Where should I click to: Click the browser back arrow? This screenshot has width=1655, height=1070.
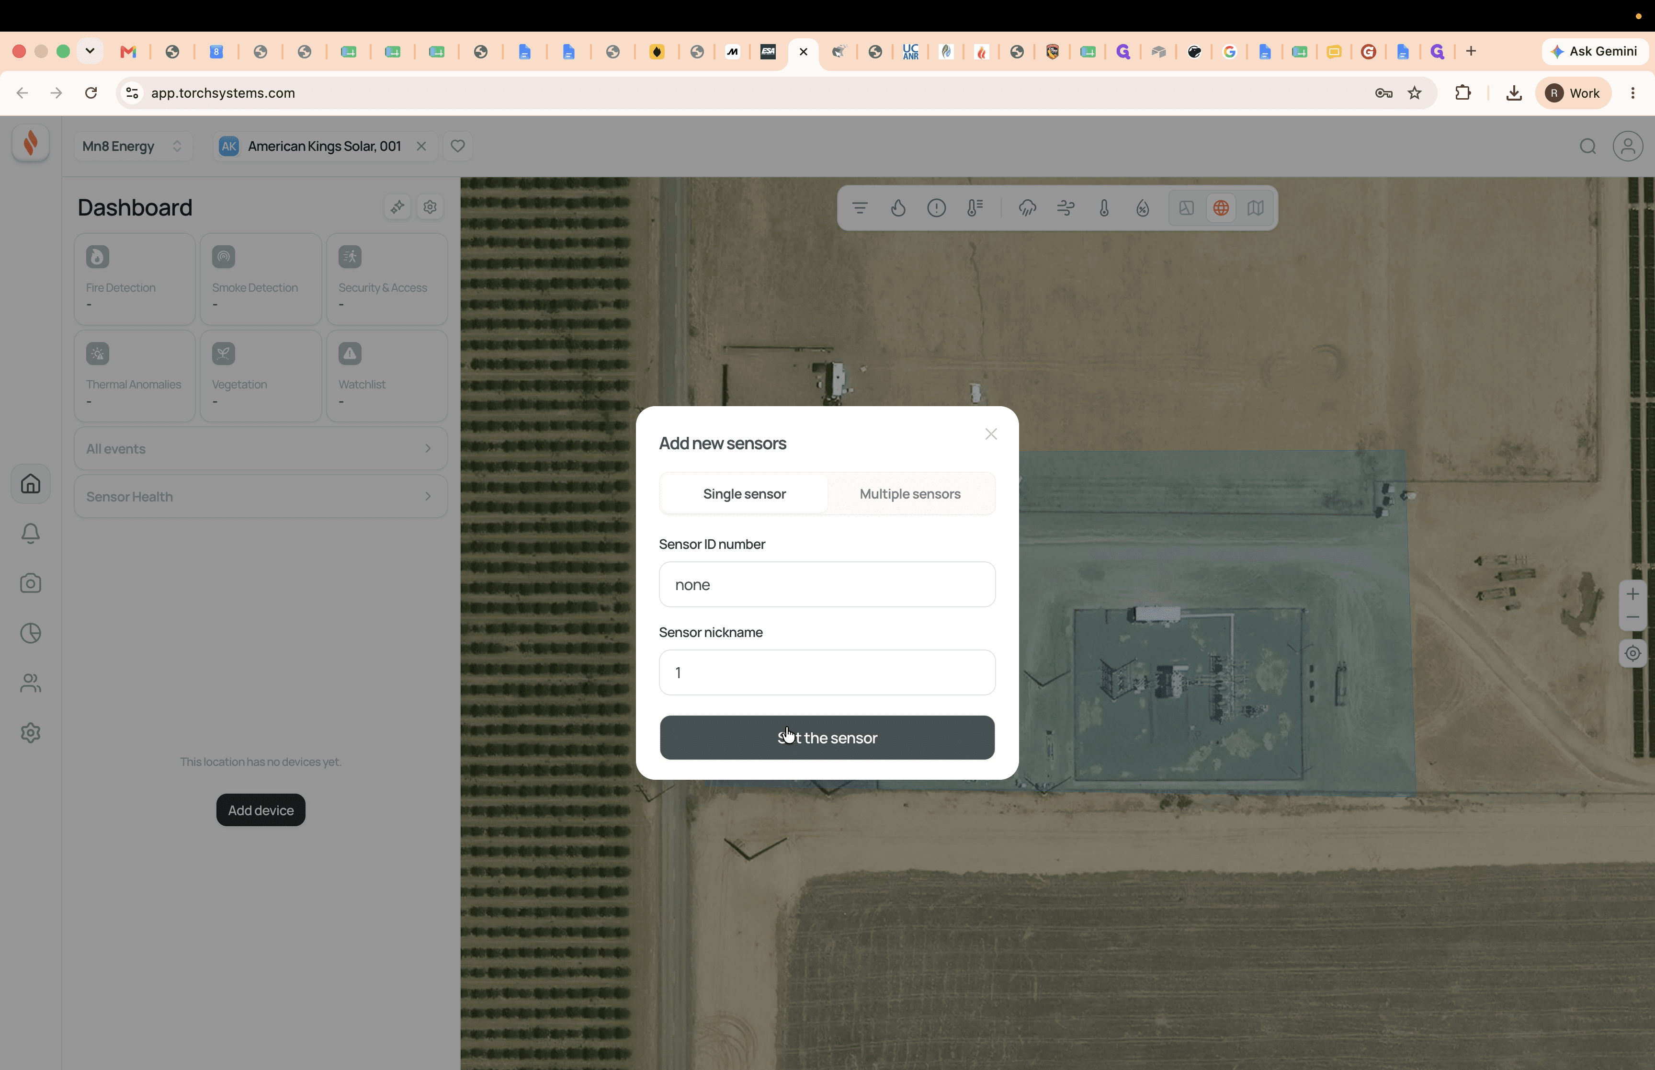point(22,93)
